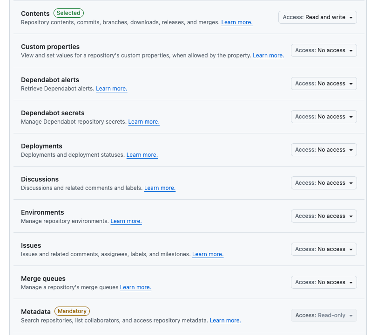Follow Learn more for Custom properties
Image resolution: width=371 pixels, height=335 pixels.
(268, 56)
